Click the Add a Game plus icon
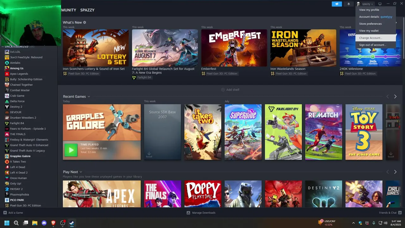The height and width of the screenshot is (228, 405). click(5, 213)
